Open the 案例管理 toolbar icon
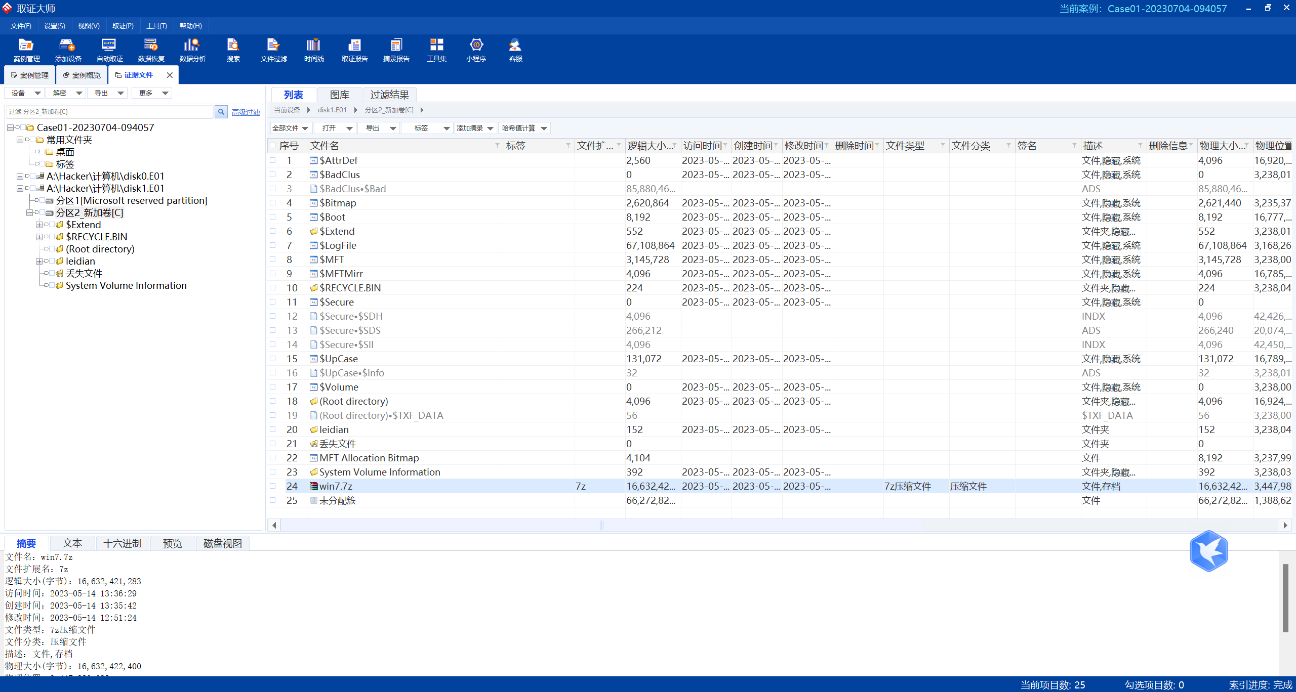 coord(26,50)
